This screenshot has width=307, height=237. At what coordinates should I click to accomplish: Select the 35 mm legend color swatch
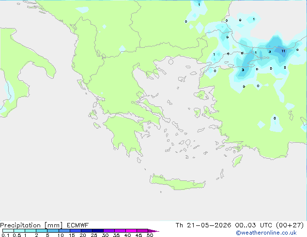click(120, 231)
